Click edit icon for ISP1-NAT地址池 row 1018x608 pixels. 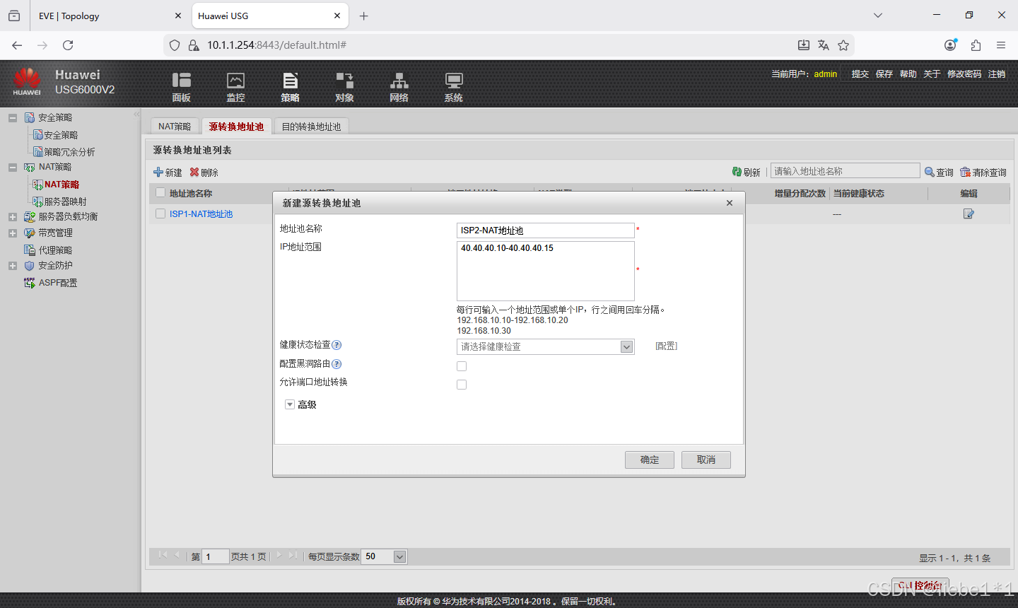pyautogui.click(x=969, y=214)
